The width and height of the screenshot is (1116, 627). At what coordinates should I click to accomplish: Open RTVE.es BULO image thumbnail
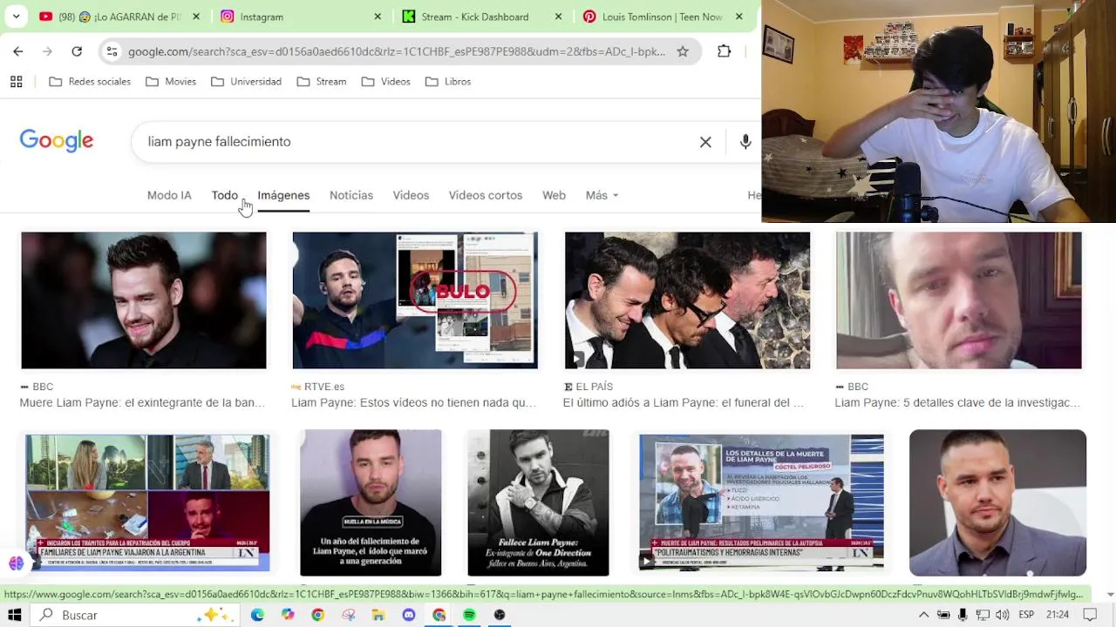point(415,300)
